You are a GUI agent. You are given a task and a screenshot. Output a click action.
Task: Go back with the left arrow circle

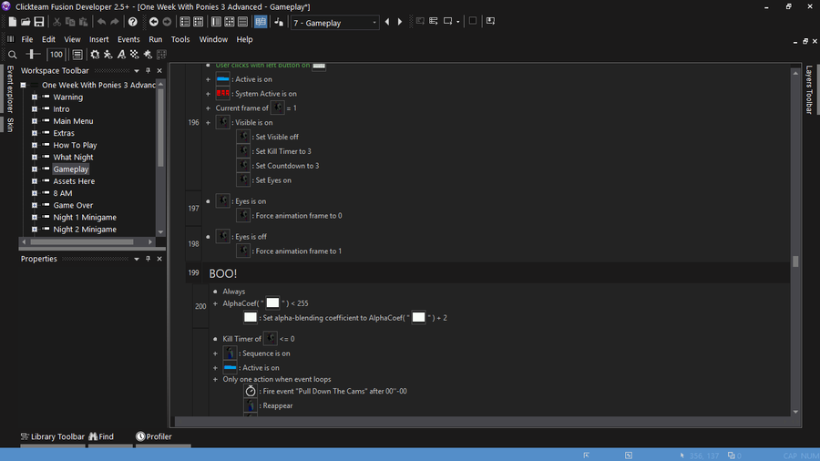tap(154, 22)
